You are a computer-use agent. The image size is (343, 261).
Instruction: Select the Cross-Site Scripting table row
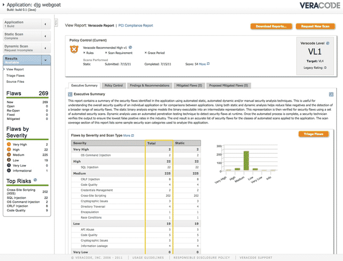pyautogui.click(x=136, y=196)
